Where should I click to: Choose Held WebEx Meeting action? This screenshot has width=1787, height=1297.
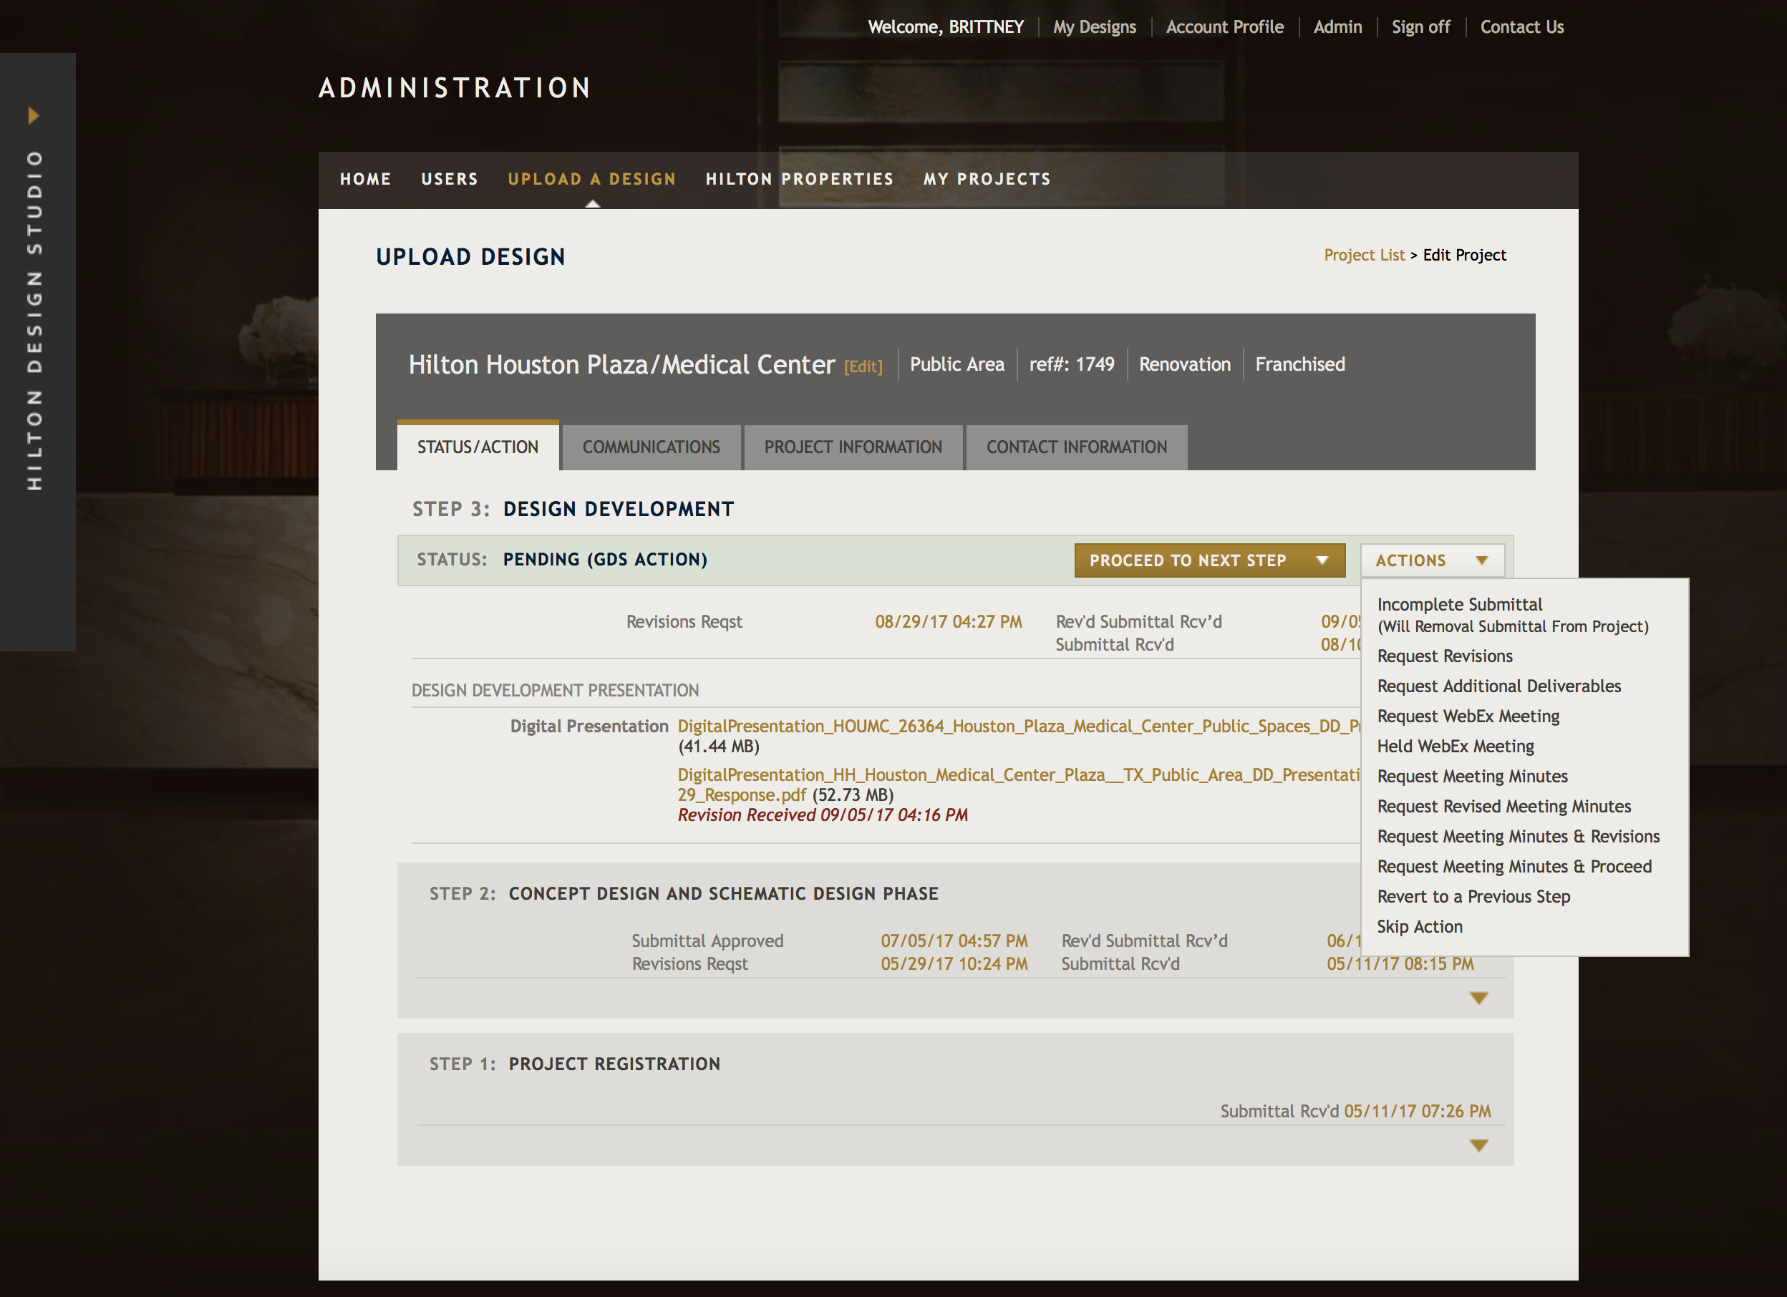click(x=1456, y=745)
